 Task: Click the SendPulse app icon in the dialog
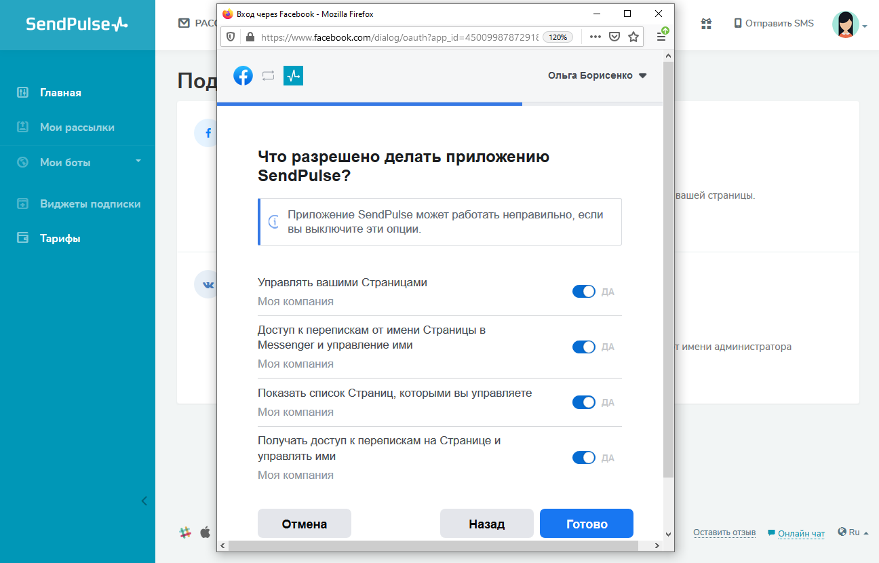point(293,75)
